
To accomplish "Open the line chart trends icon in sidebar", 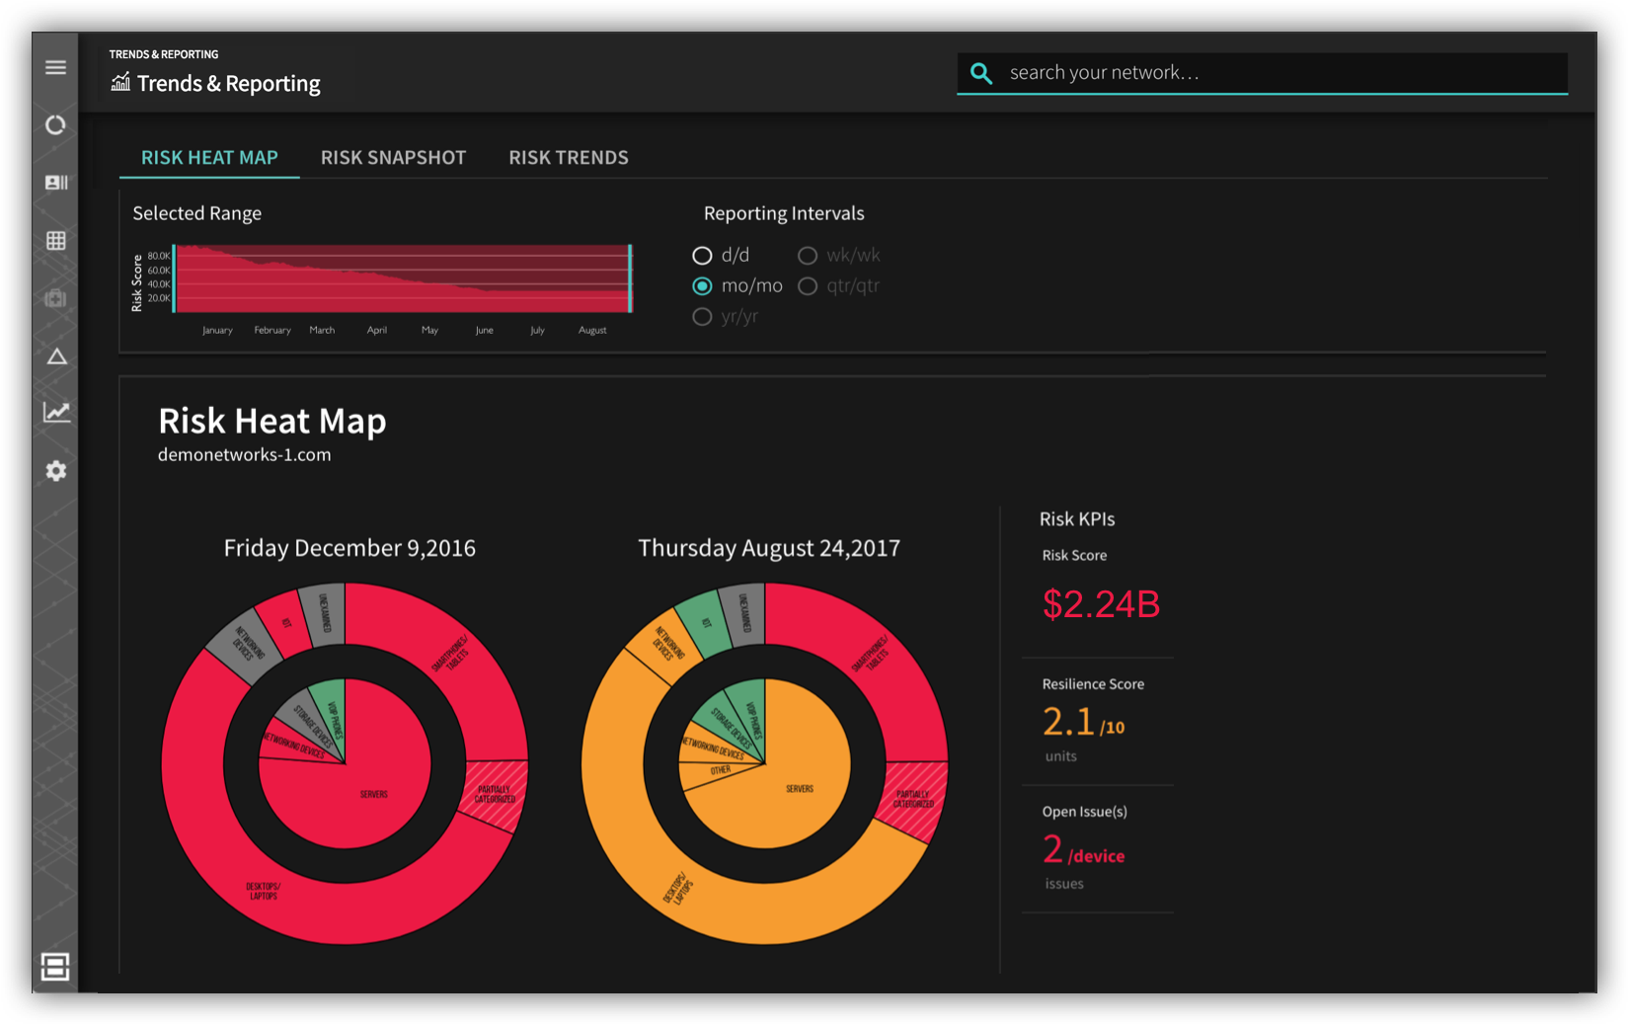I will click(56, 412).
